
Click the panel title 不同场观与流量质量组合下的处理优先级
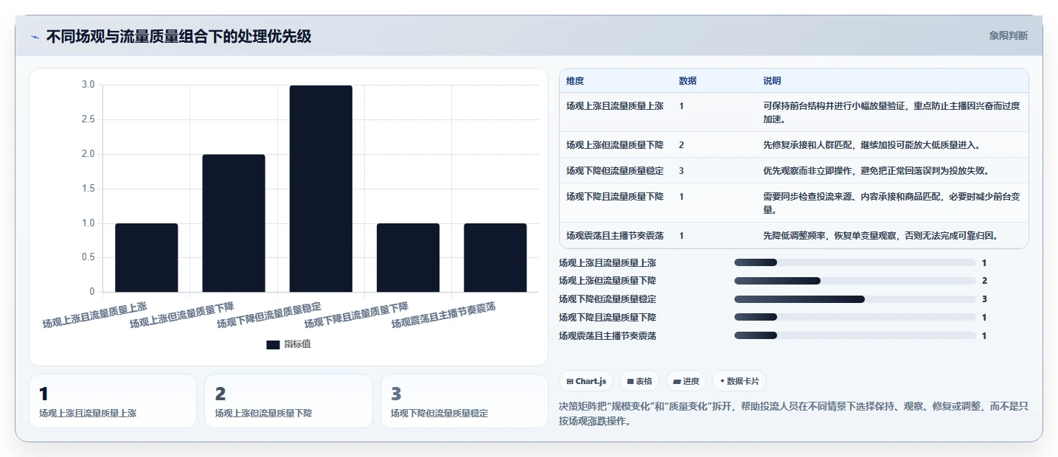coord(178,36)
